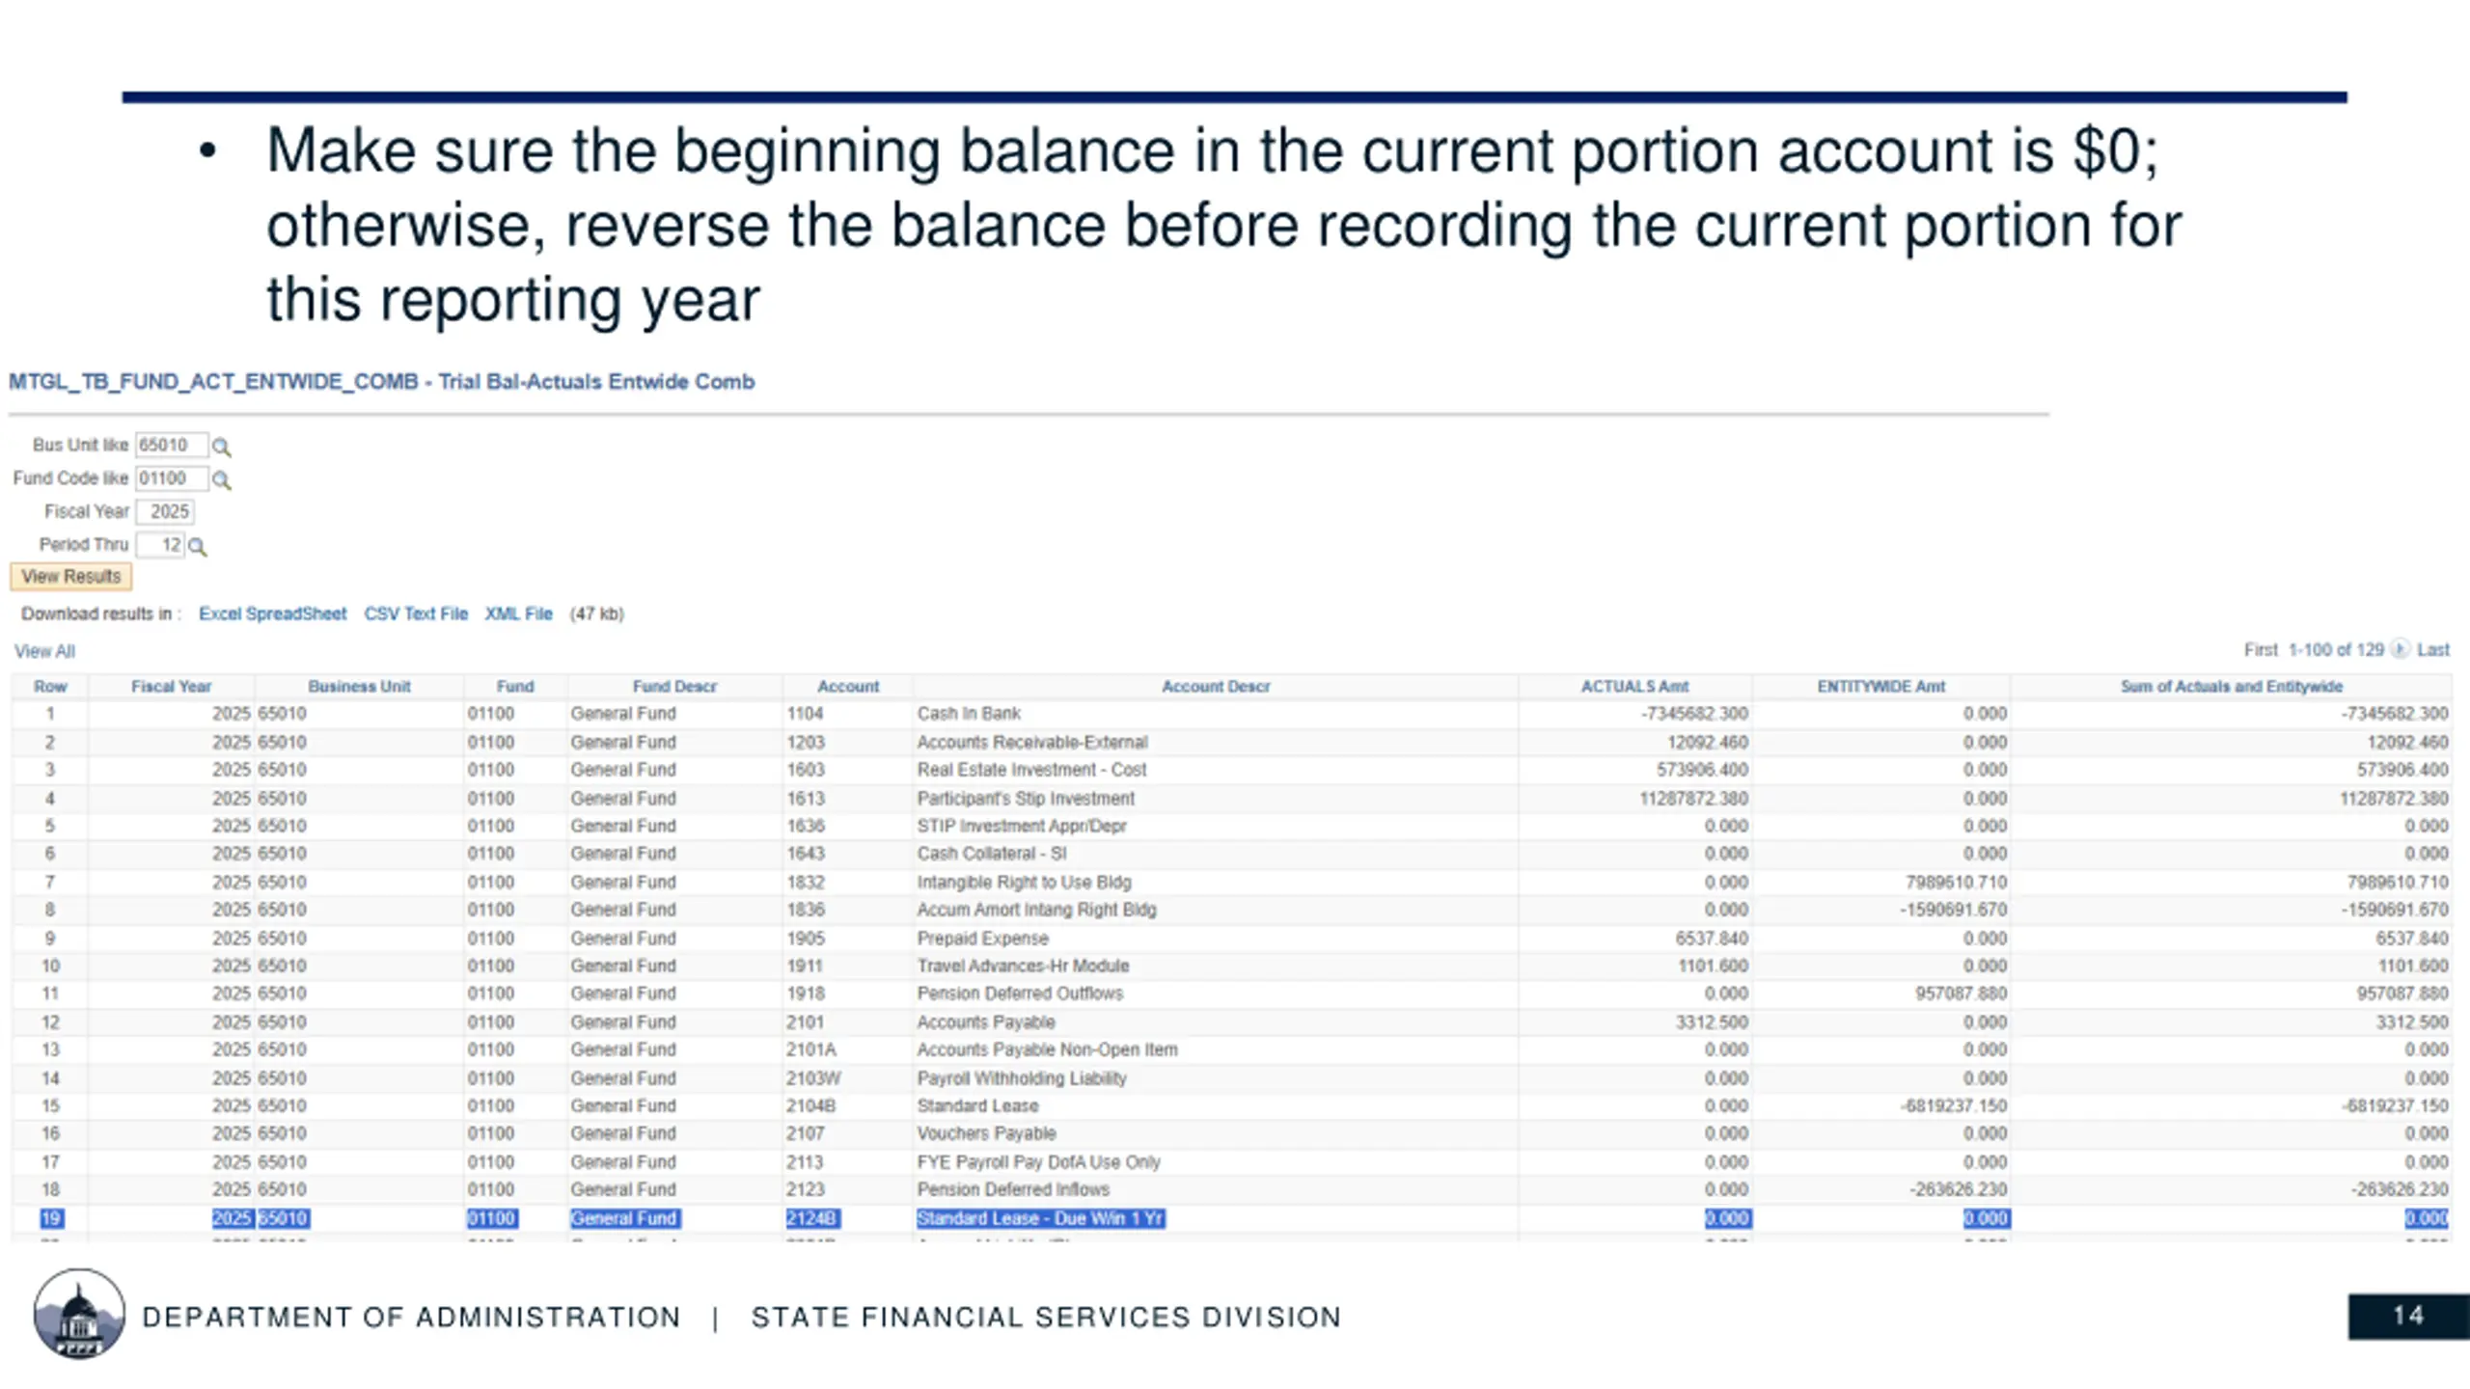Click the Fund Code like input field
Image resolution: width=2470 pixels, height=1389 pixels.
pyautogui.click(x=170, y=478)
